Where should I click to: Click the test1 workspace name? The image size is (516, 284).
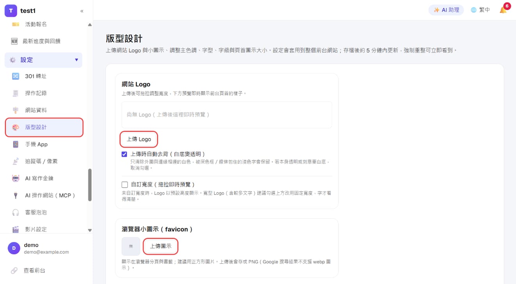click(x=28, y=11)
